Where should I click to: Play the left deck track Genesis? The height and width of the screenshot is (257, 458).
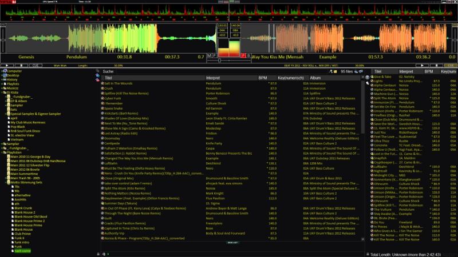coord(7,66)
